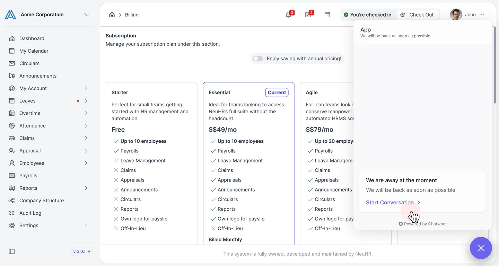This screenshot has width=499, height=266.
Task: Click the "You're checked in" status
Action: tap(367, 15)
